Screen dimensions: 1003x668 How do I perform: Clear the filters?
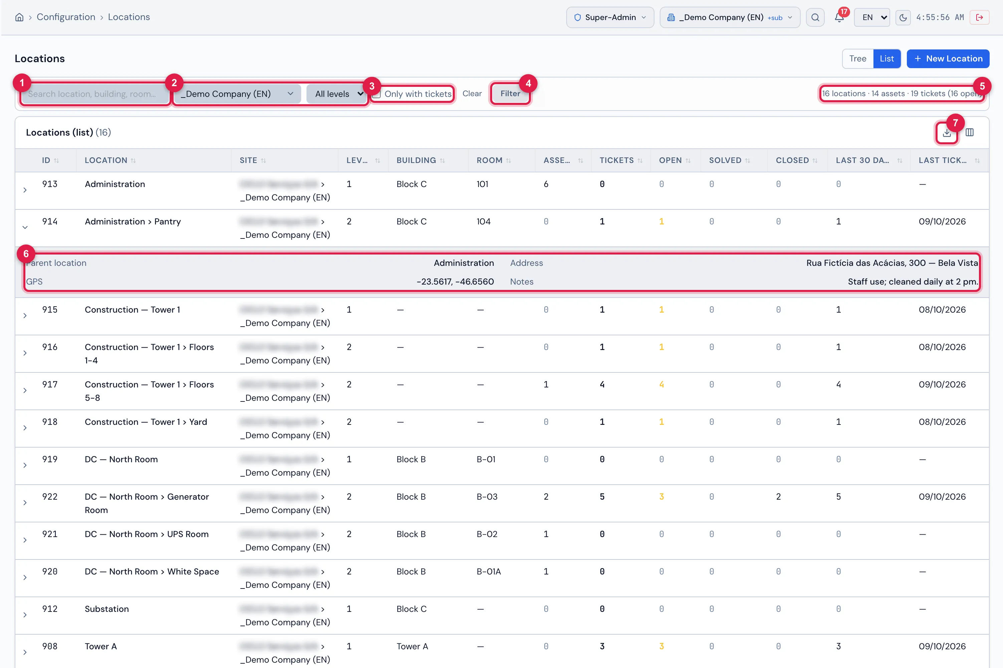pos(472,94)
